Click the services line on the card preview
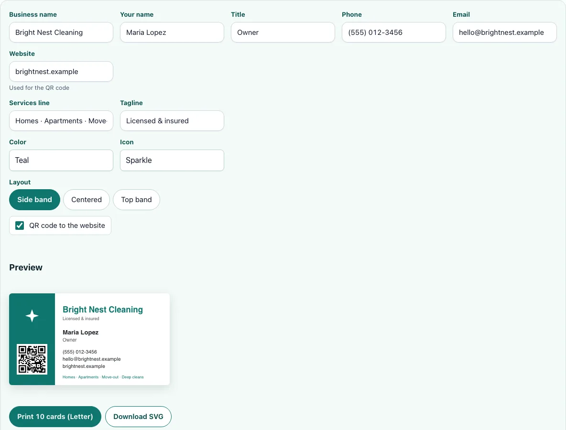 (x=103, y=377)
